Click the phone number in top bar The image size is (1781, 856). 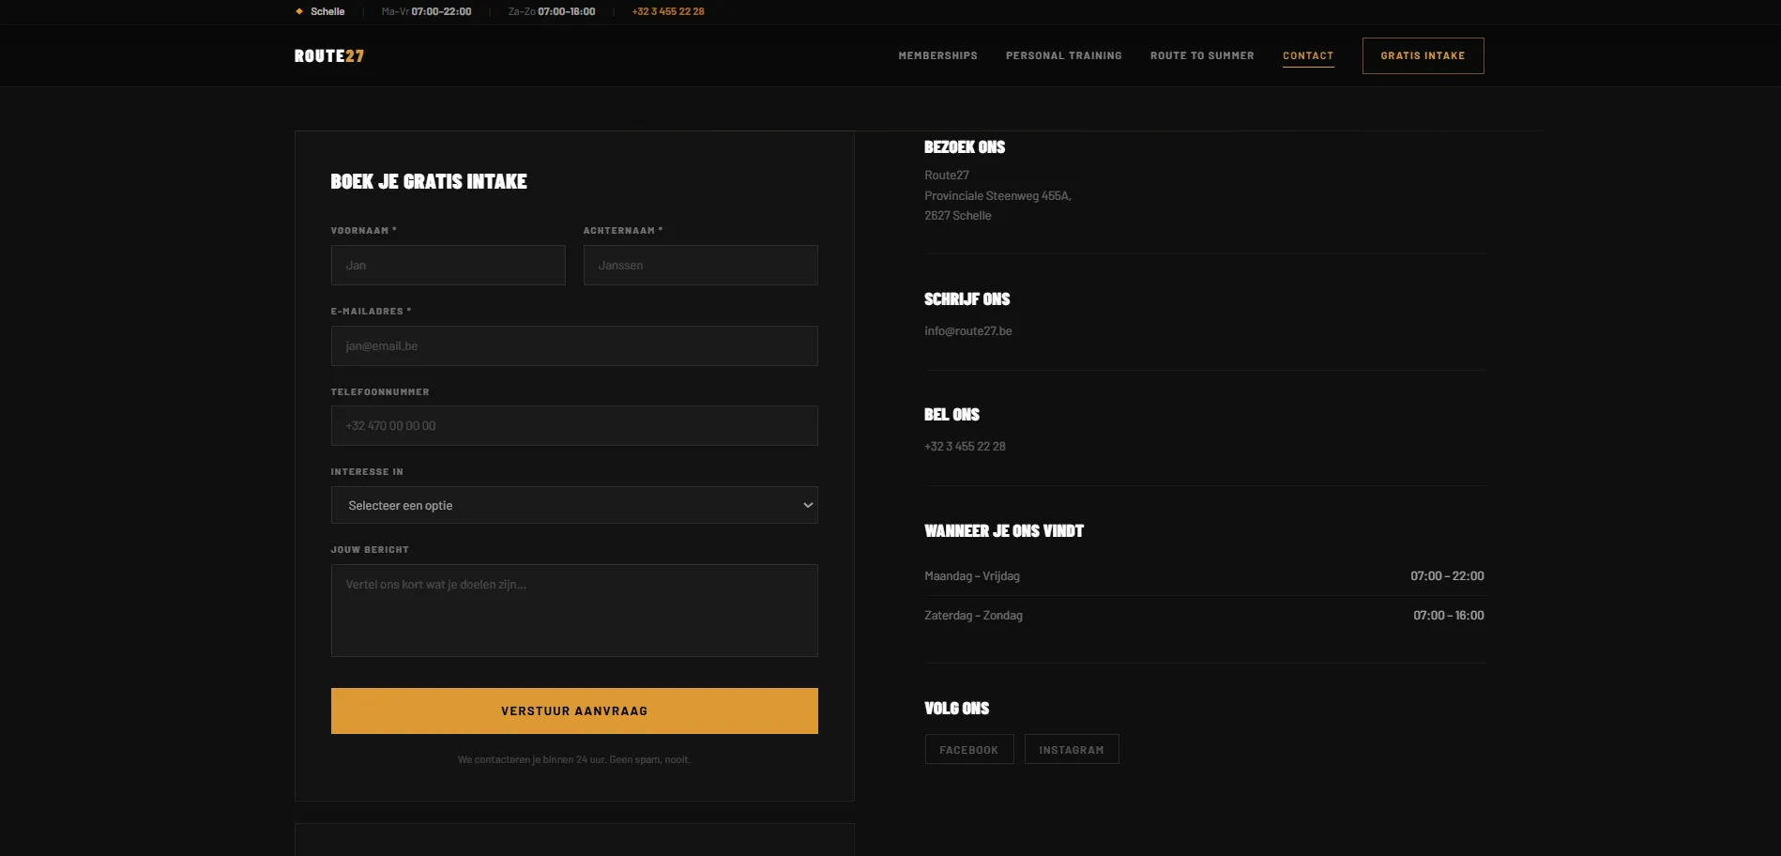tap(668, 11)
